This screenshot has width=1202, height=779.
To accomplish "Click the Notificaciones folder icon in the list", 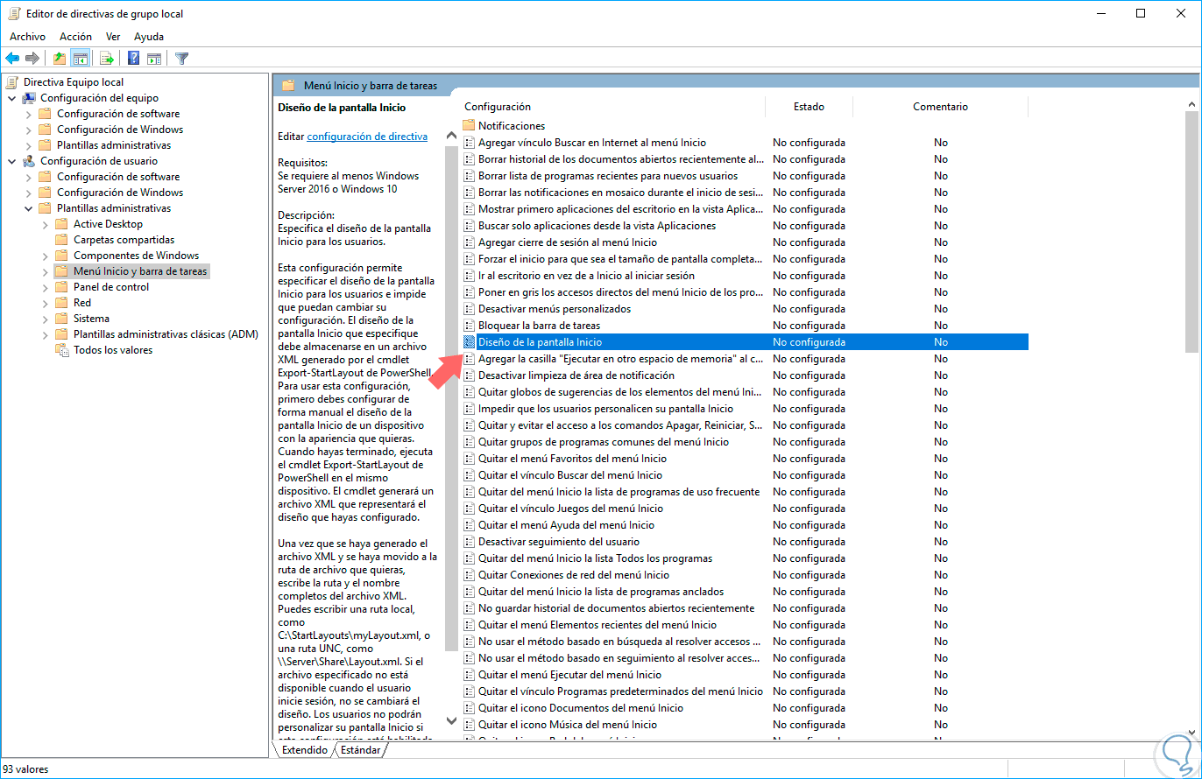I will [469, 126].
